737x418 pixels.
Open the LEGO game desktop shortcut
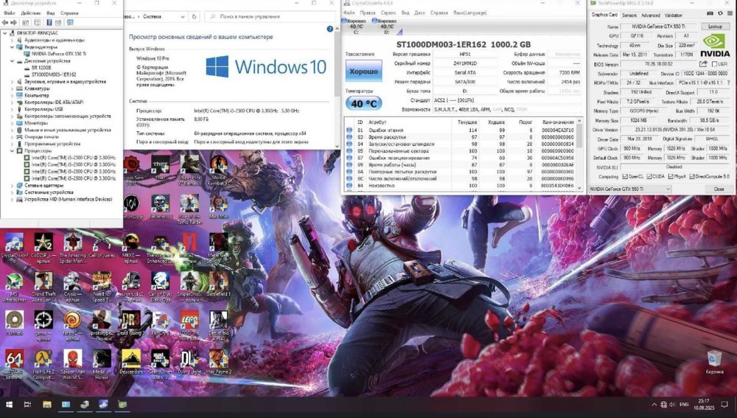tap(189, 325)
